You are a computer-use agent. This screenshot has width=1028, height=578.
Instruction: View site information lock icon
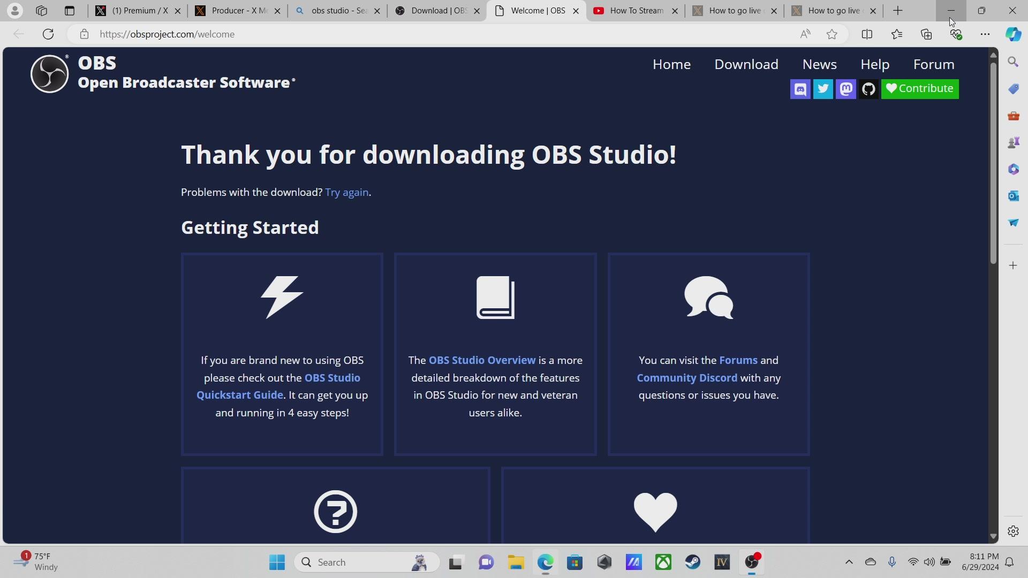(x=84, y=34)
